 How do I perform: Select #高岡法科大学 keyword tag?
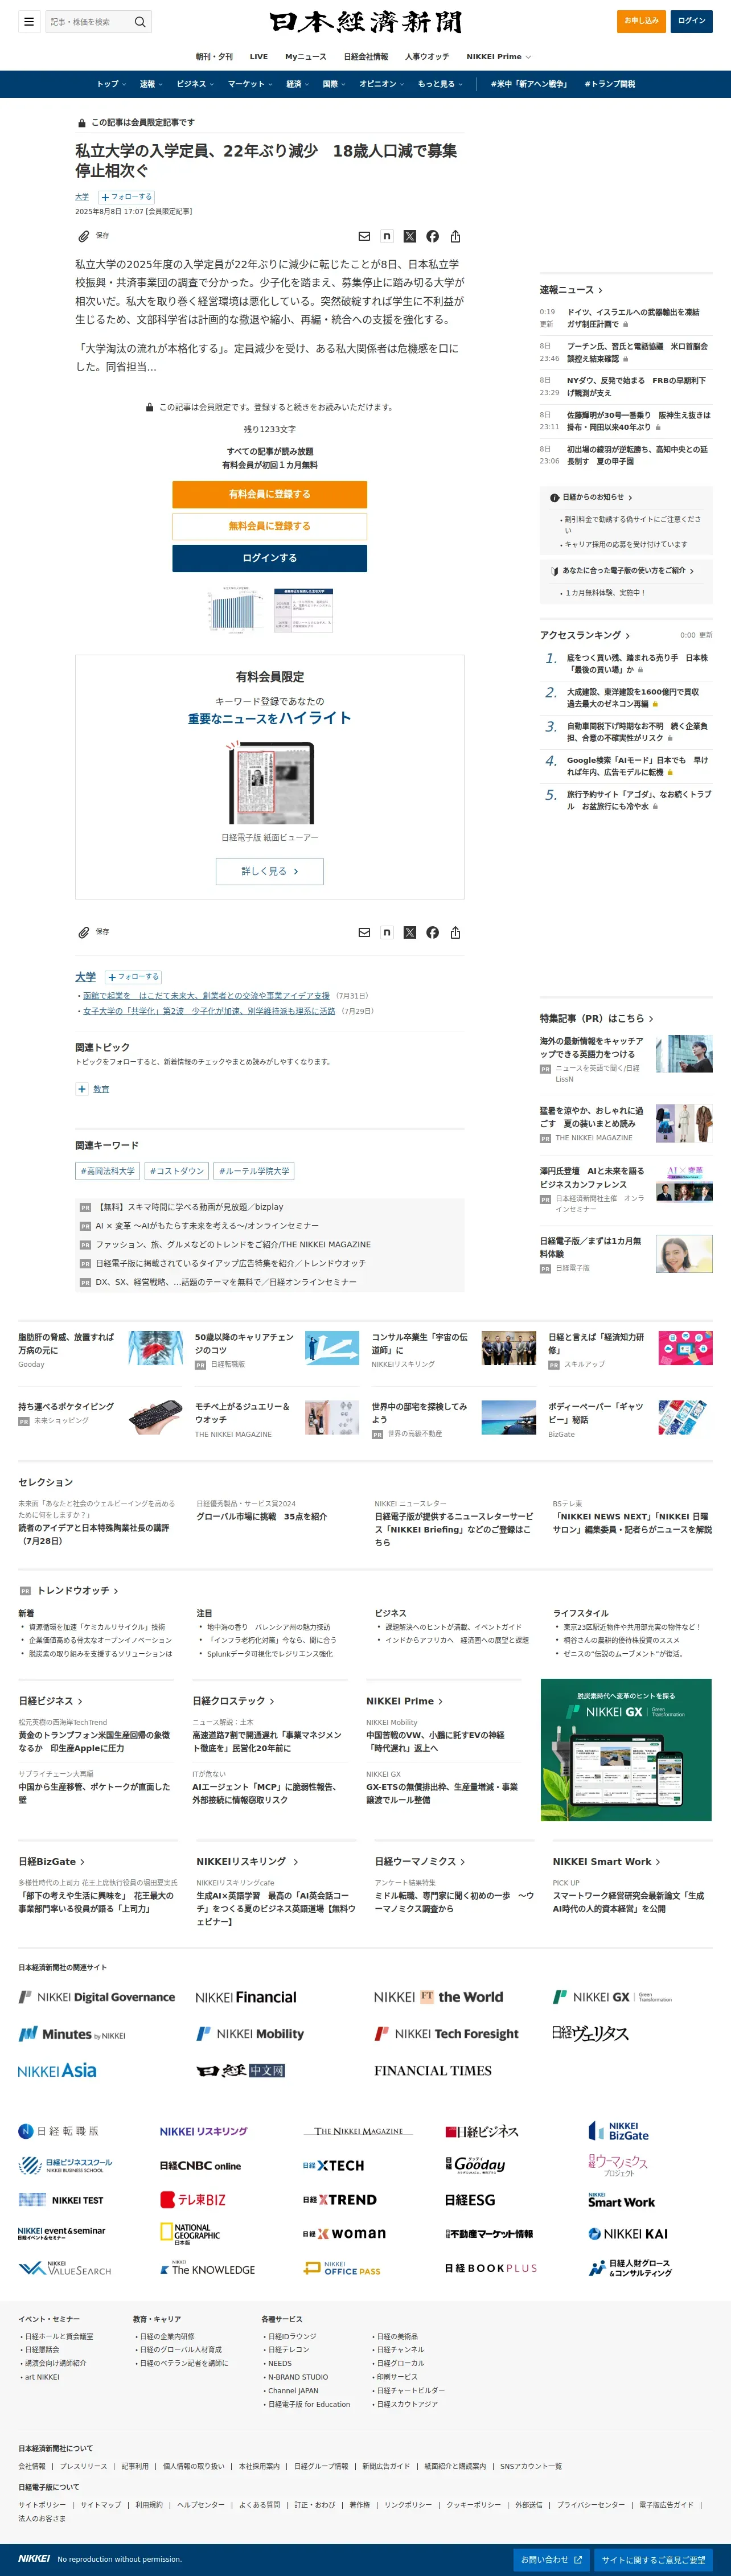click(108, 1171)
